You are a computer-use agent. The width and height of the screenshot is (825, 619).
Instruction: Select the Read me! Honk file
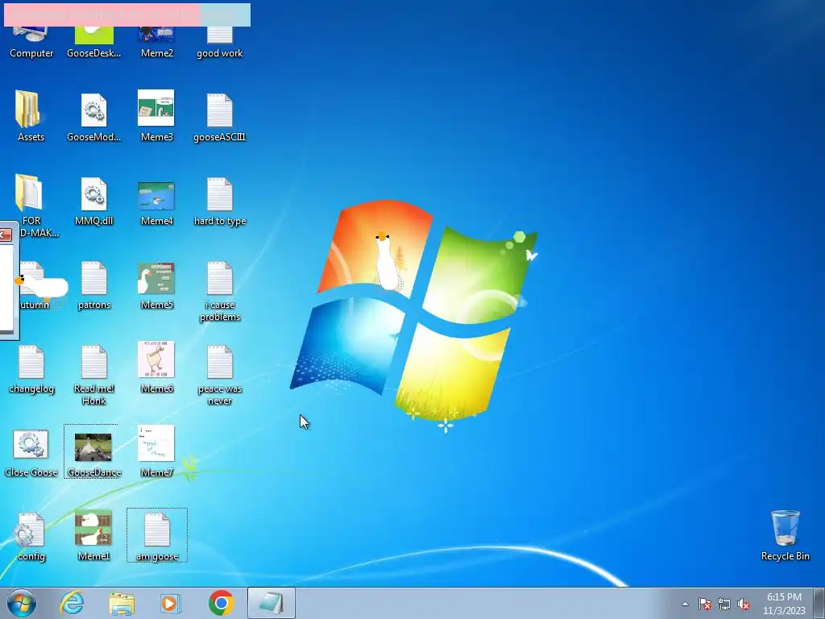click(x=93, y=374)
